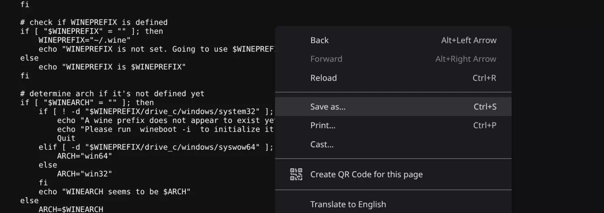The width and height of the screenshot is (604, 213).
Task: Click the WINEPREFIX="~/.wine" assignment line
Action: (x=84, y=40)
